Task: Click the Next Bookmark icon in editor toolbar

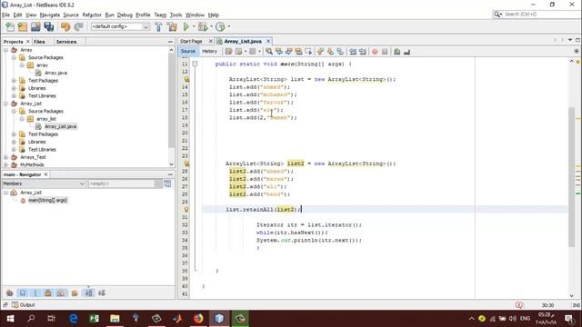Action: (330, 52)
